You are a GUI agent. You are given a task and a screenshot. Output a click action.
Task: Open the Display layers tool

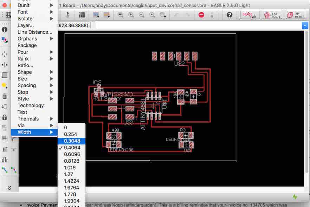point(5,40)
